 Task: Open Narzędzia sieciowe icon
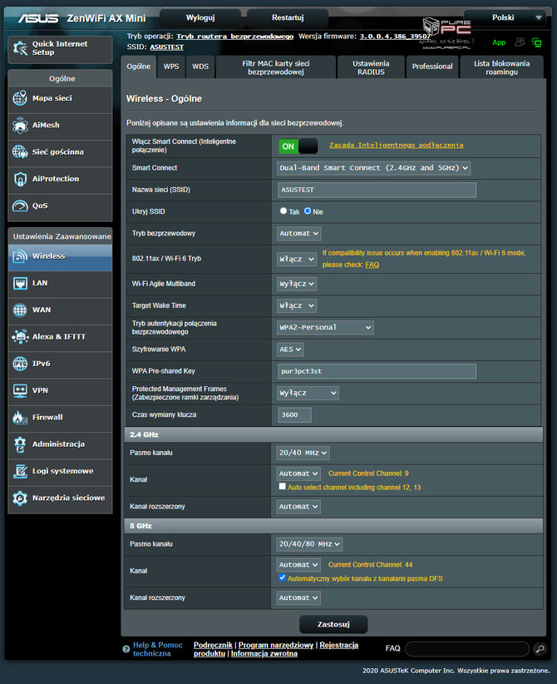20,498
